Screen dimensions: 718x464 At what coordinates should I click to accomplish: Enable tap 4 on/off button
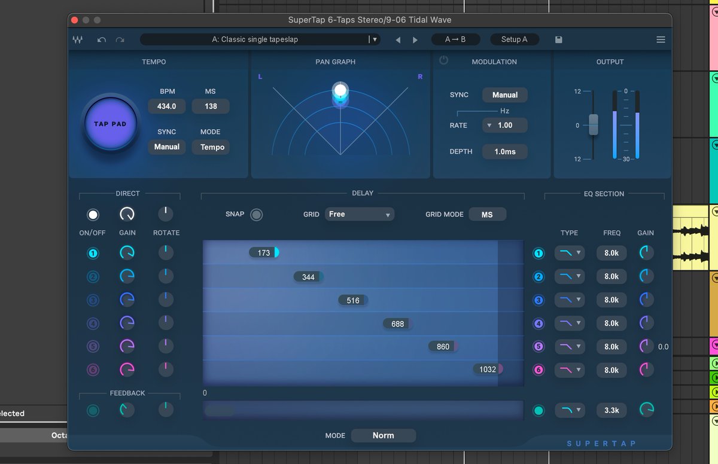[93, 323]
